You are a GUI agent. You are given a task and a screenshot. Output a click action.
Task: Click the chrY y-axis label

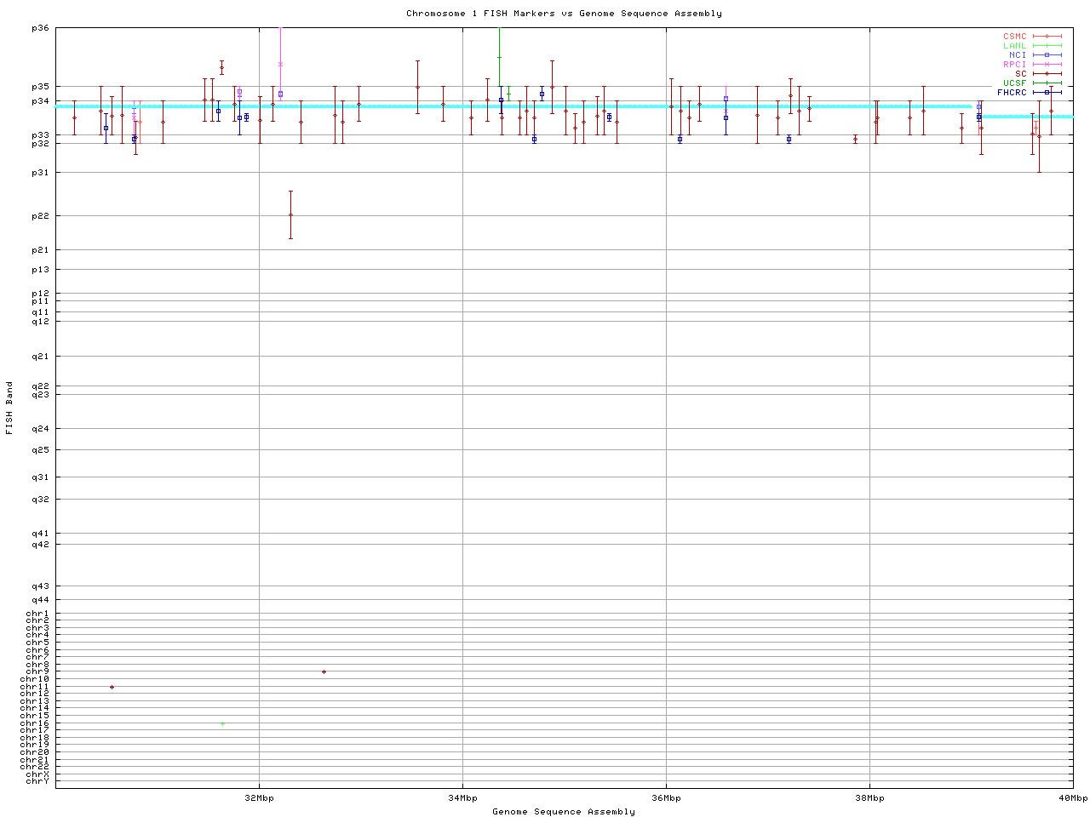[x=37, y=781]
